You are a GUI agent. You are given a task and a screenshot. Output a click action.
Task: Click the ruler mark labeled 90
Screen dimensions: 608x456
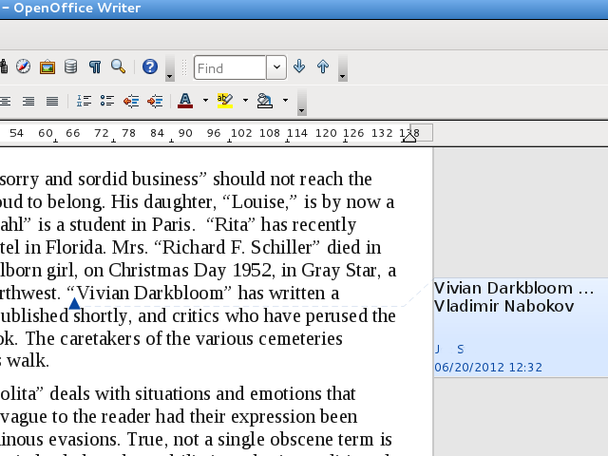click(185, 133)
